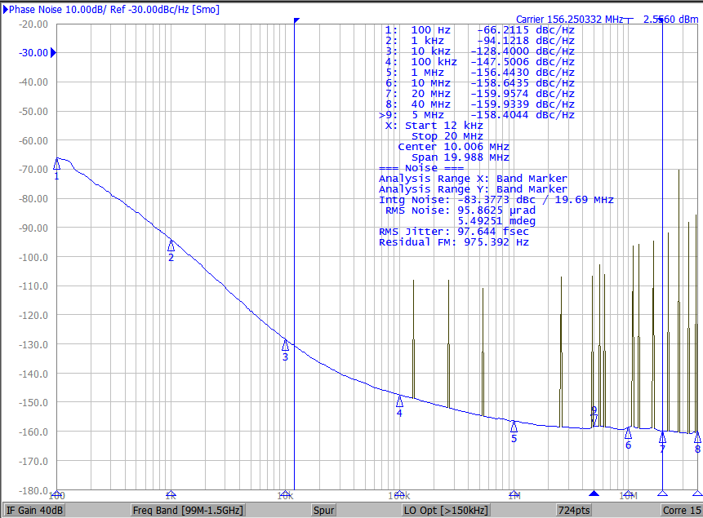This screenshot has width=703, height=518.
Task: Open Freq Band [99M-1.5GHz] selector
Action: pos(187,511)
